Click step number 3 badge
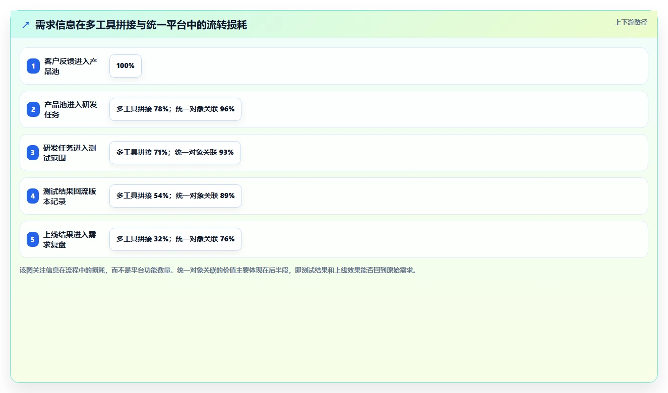This screenshot has height=393, width=668. (x=33, y=153)
